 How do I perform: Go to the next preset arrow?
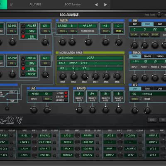click(105, 5)
